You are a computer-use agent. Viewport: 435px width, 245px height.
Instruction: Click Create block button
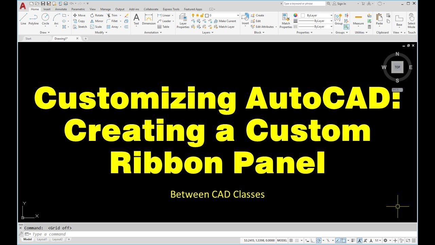point(258,15)
